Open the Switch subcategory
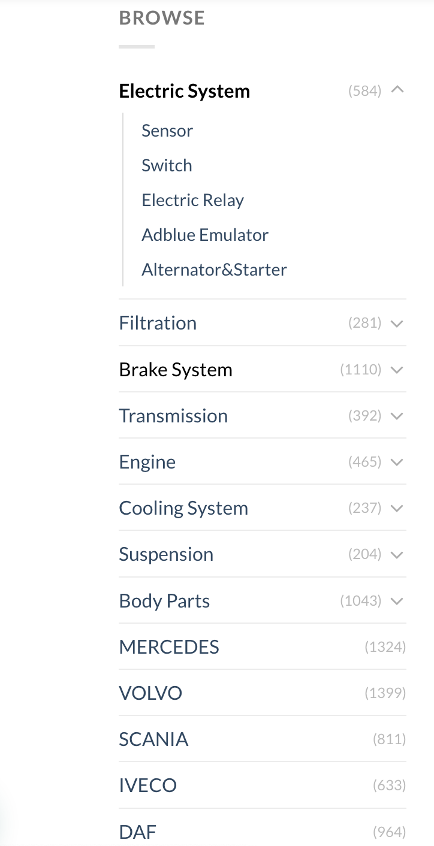This screenshot has width=434, height=846. click(x=167, y=165)
